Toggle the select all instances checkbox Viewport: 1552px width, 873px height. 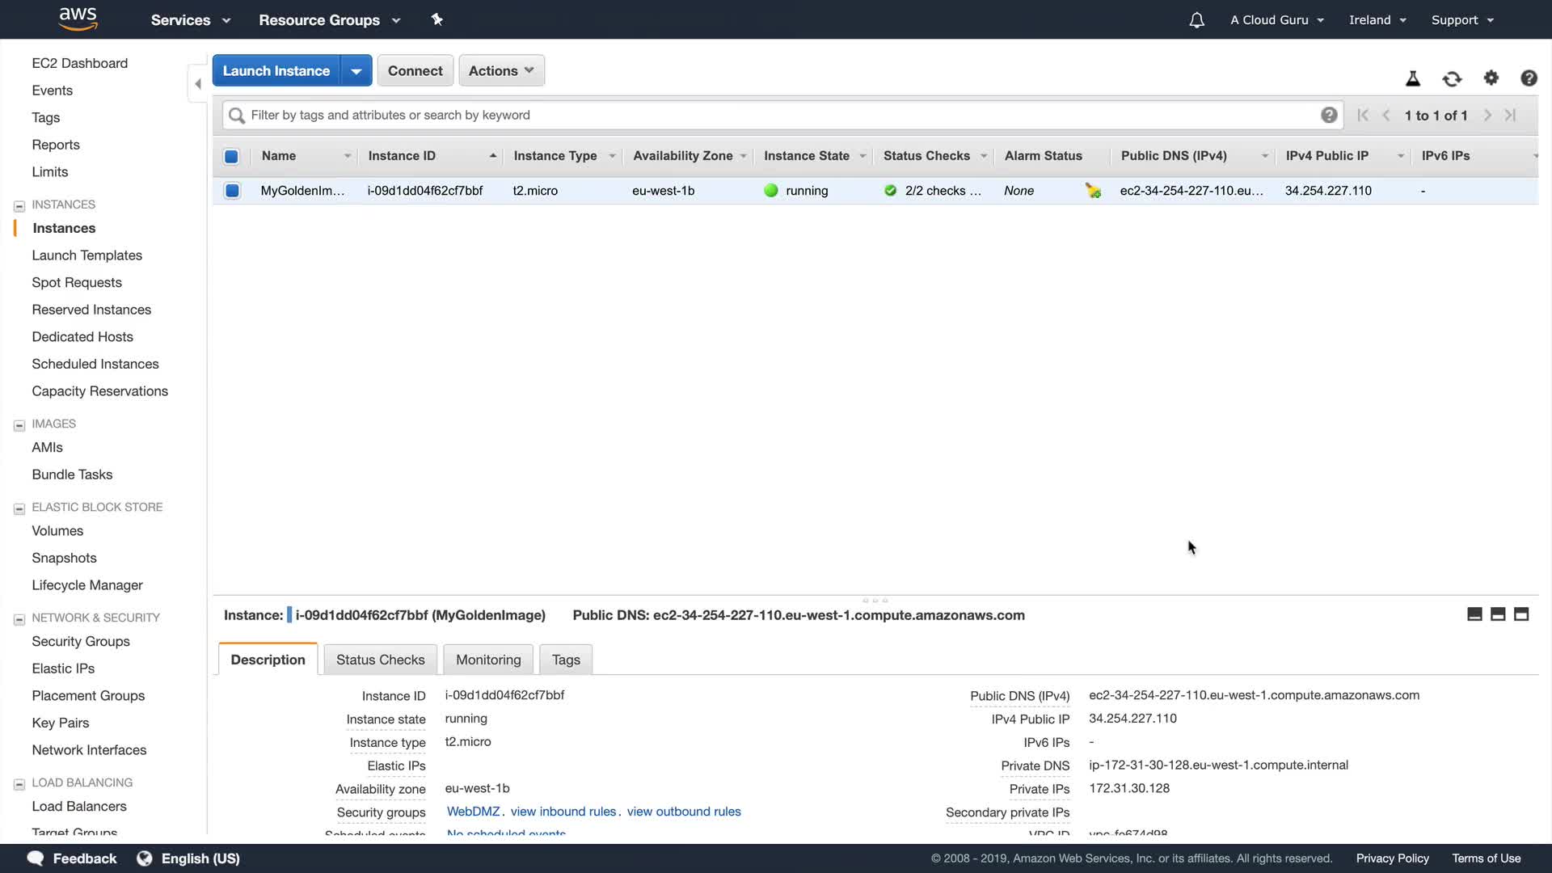click(231, 156)
